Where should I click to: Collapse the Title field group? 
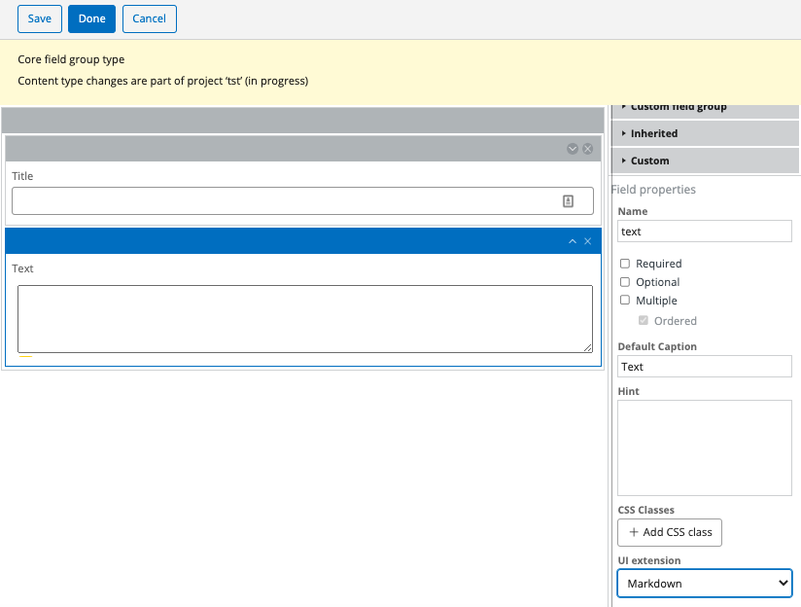[x=573, y=149]
